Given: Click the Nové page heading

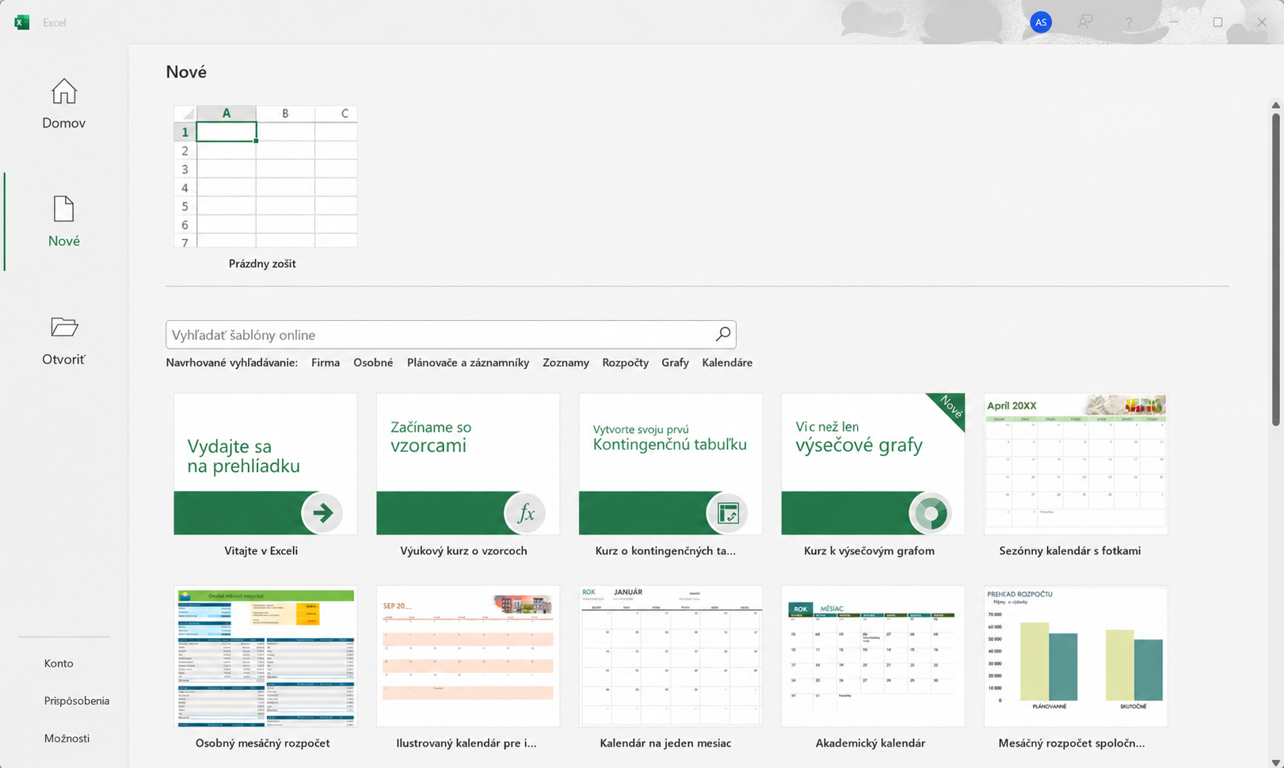Looking at the screenshot, I should [186, 72].
